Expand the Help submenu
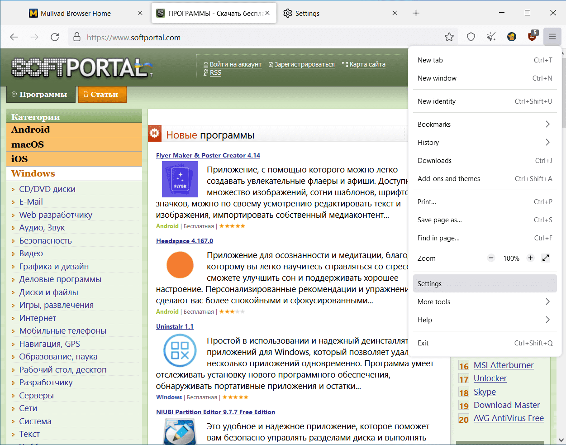 [485, 320]
